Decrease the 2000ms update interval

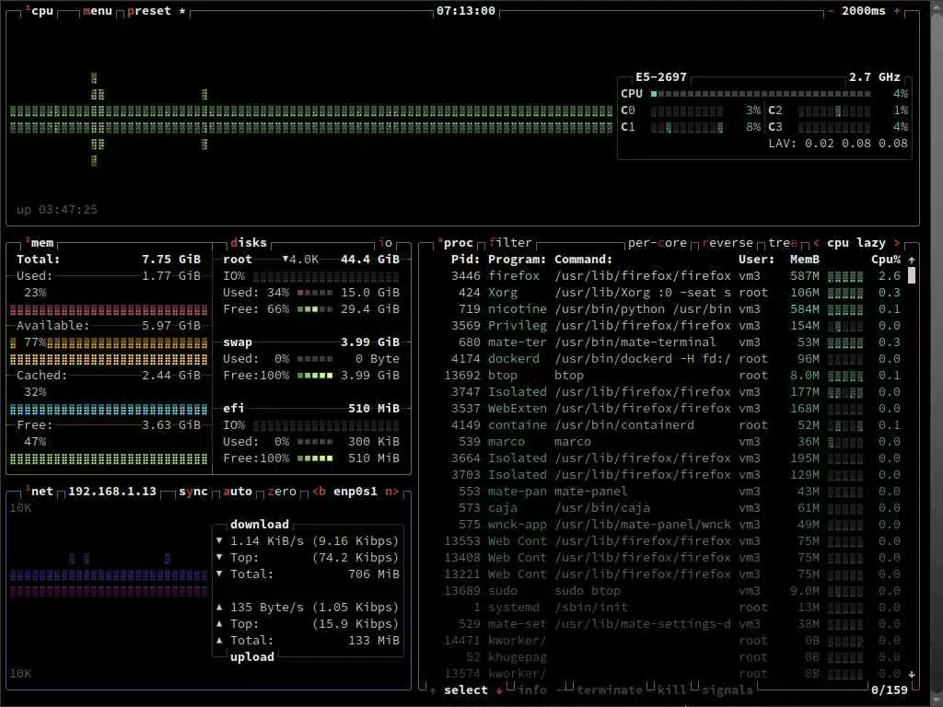(831, 11)
